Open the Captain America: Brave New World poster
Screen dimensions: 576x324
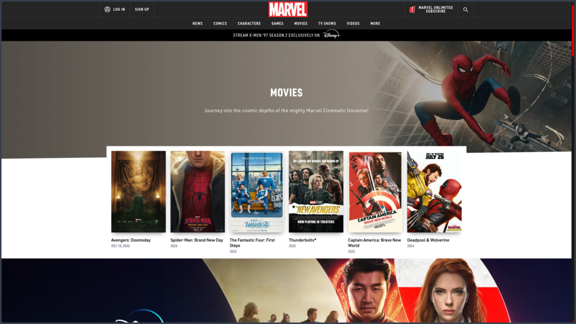(x=375, y=191)
